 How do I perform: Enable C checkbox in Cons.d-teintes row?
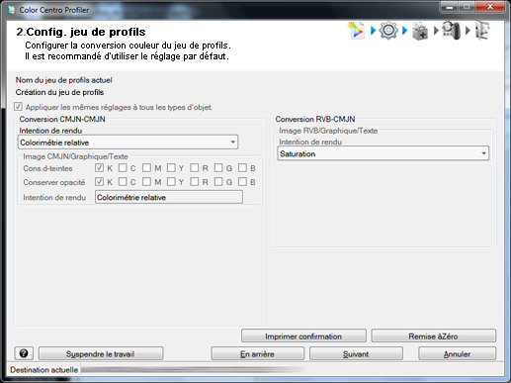[123, 168]
